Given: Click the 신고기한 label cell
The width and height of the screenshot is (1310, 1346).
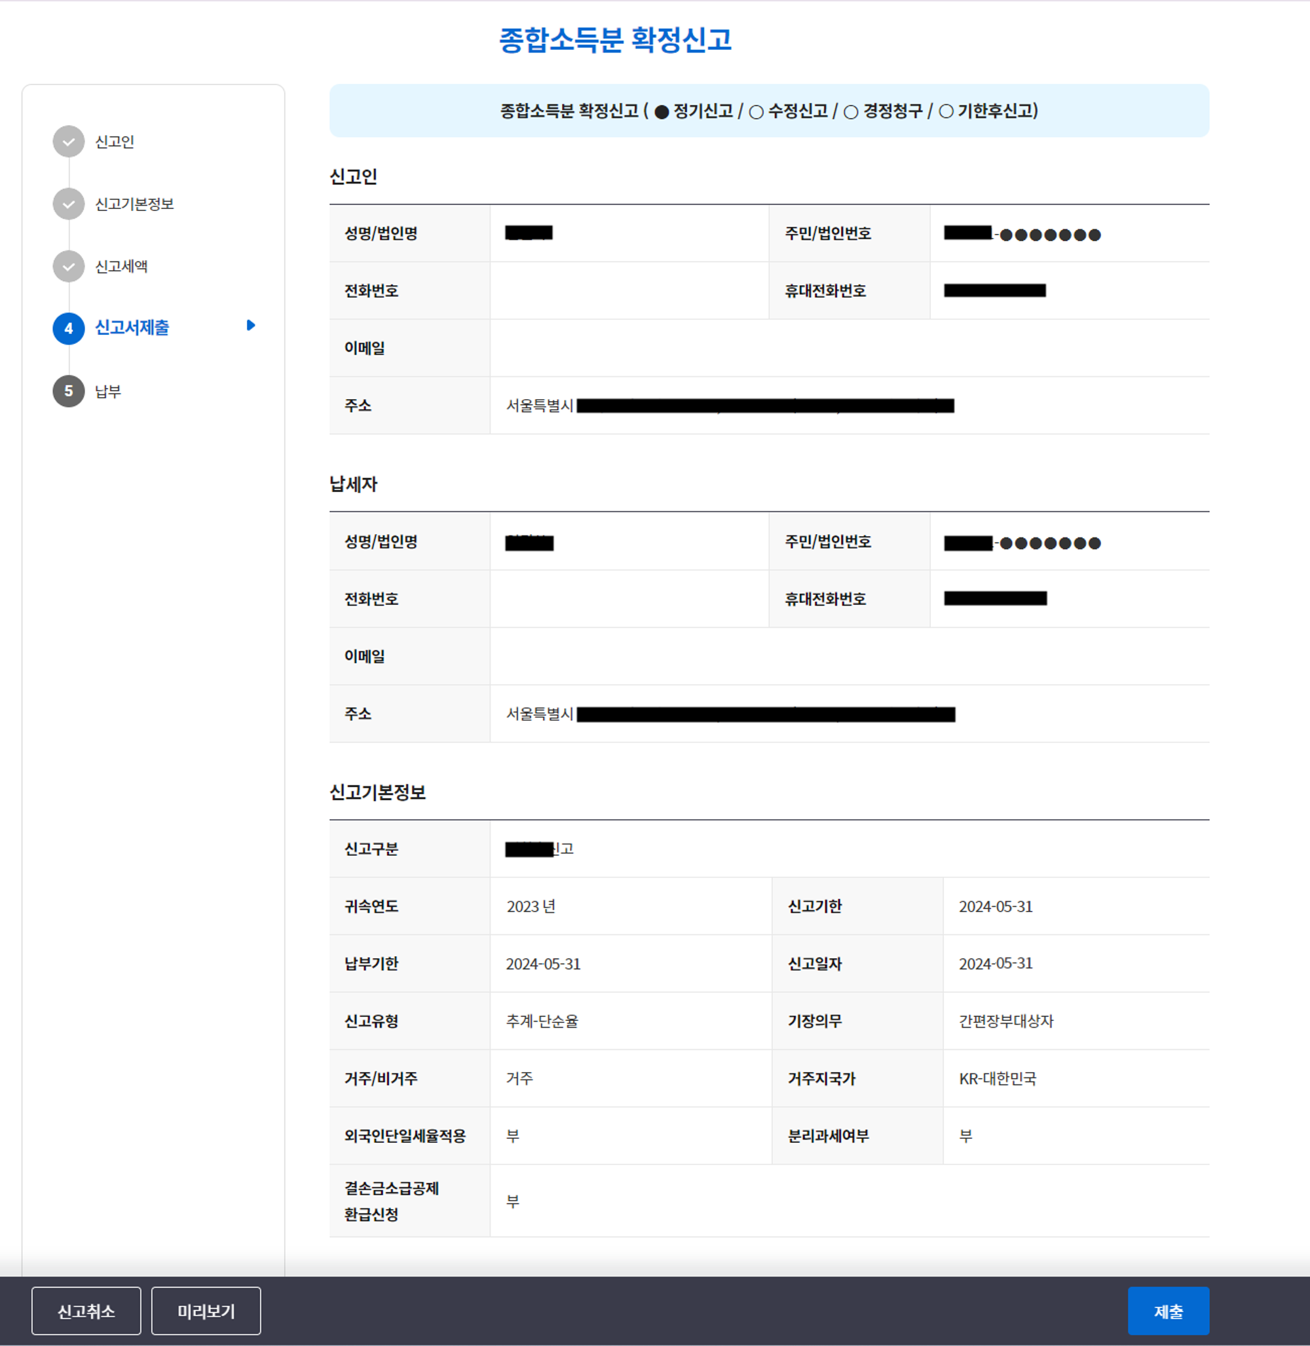Looking at the screenshot, I should (x=857, y=906).
